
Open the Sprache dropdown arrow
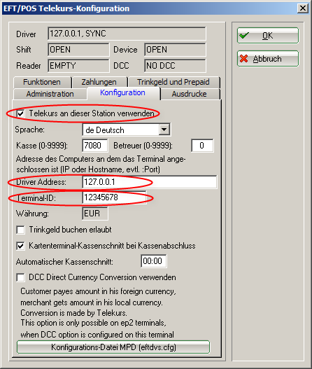[x=164, y=130]
